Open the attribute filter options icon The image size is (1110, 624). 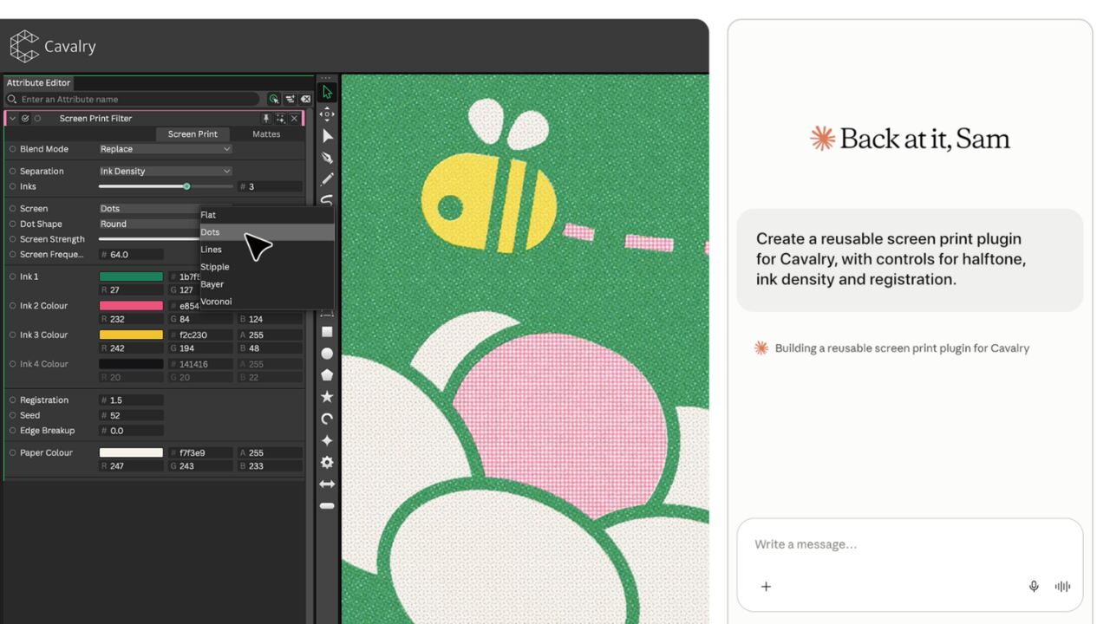(x=290, y=100)
